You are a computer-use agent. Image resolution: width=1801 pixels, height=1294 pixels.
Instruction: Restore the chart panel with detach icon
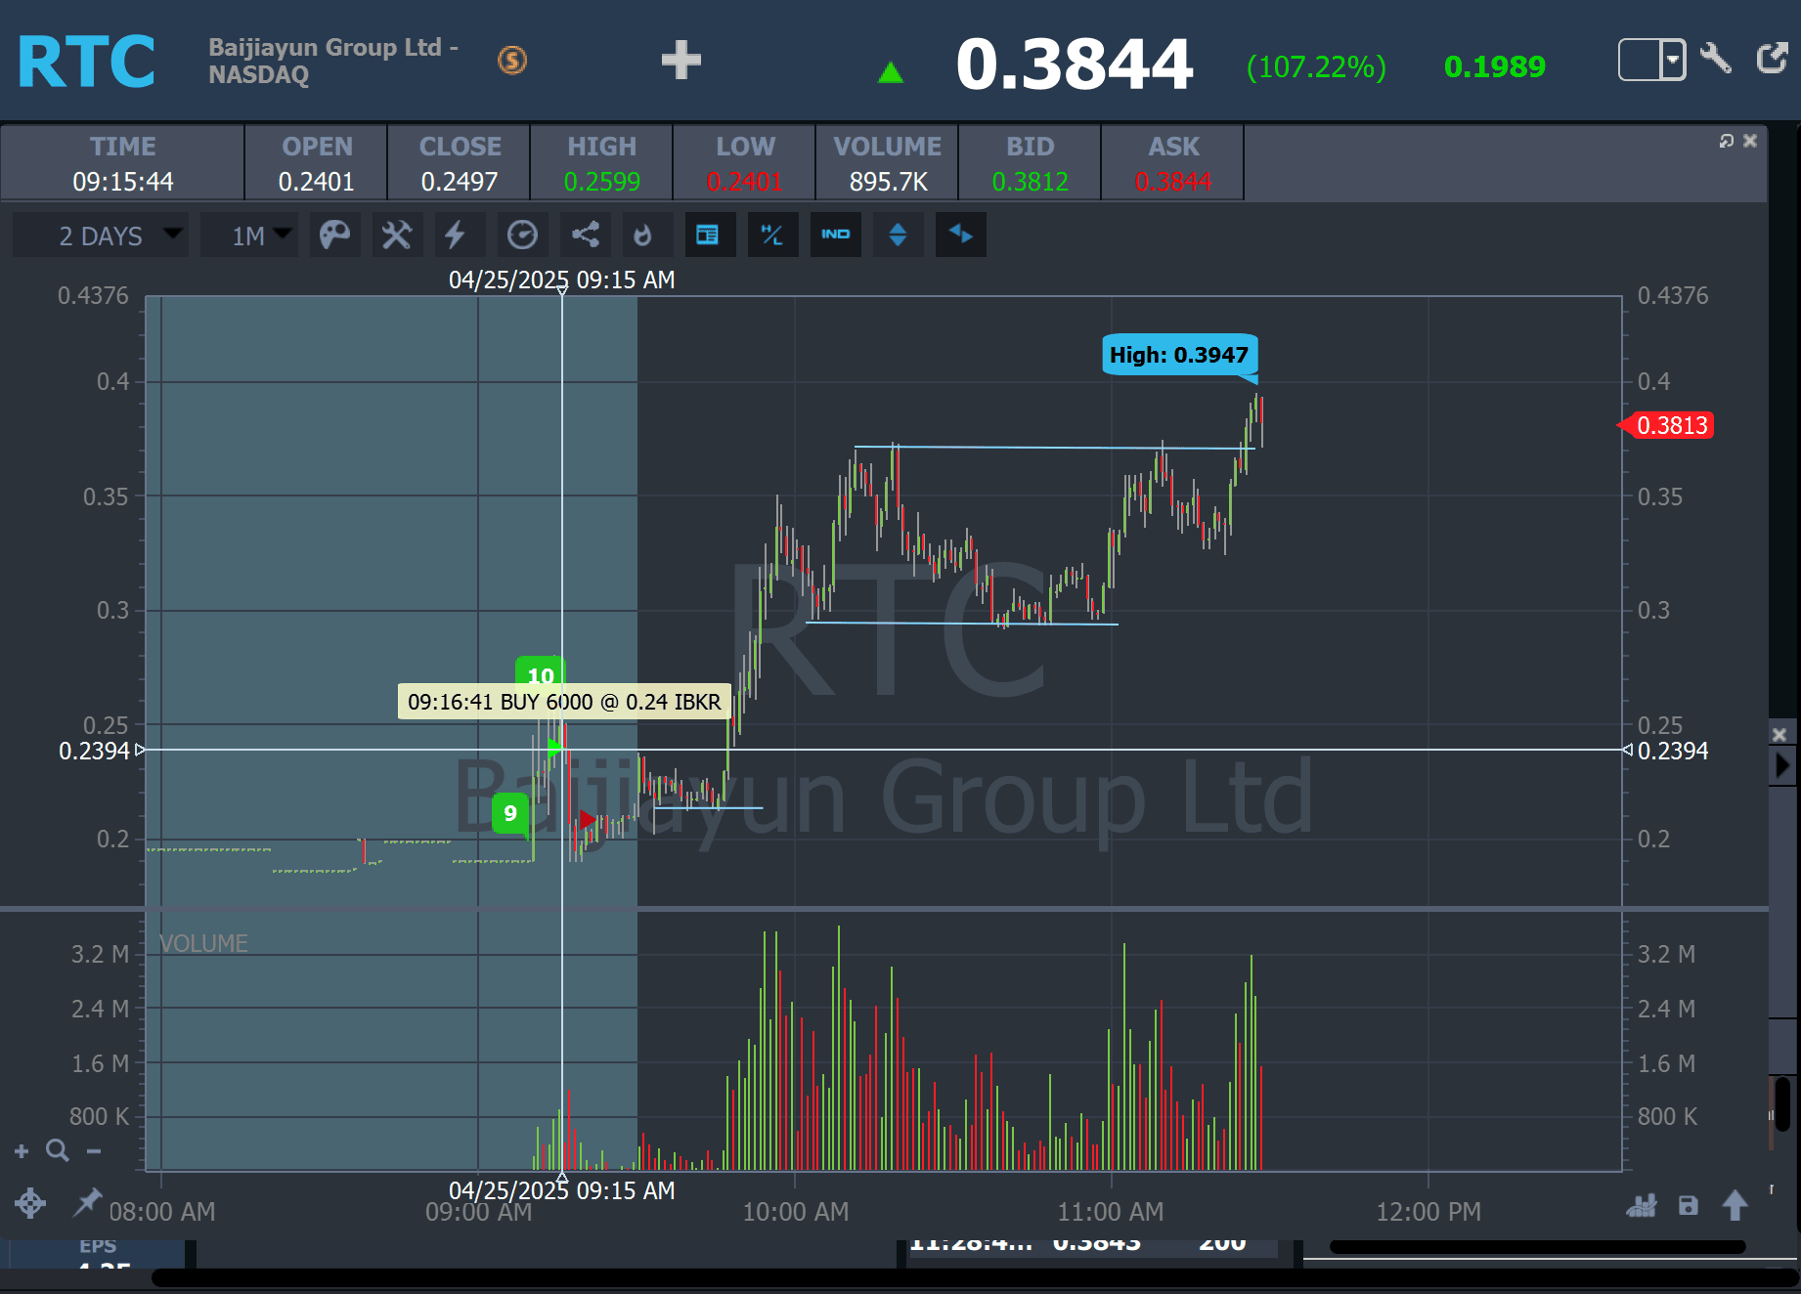click(x=1727, y=141)
